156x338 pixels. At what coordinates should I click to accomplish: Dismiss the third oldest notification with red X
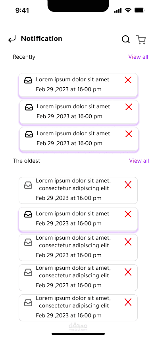(128, 242)
